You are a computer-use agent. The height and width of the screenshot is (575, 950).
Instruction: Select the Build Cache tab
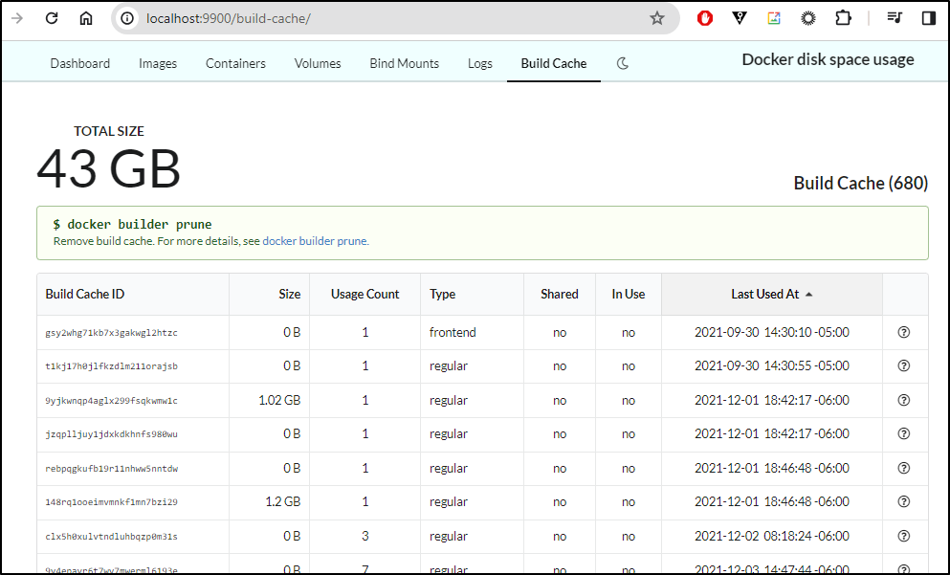(x=554, y=63)
